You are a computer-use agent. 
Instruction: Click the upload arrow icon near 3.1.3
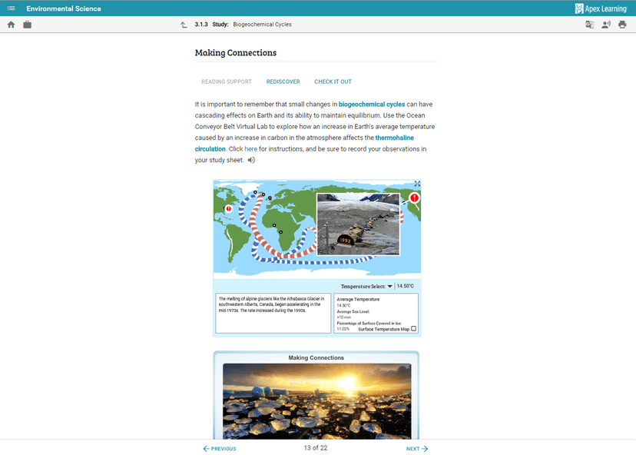[184, 25]
